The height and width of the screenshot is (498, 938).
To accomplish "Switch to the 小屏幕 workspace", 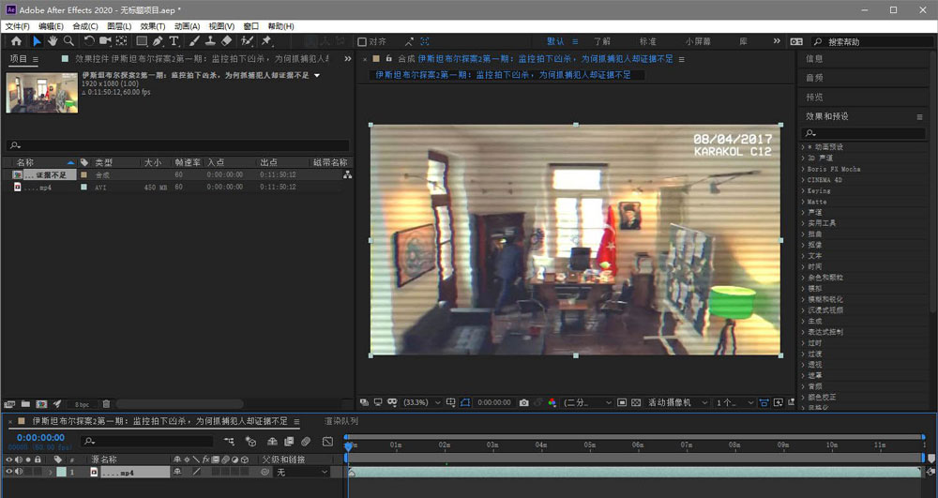I will [697, 41].
